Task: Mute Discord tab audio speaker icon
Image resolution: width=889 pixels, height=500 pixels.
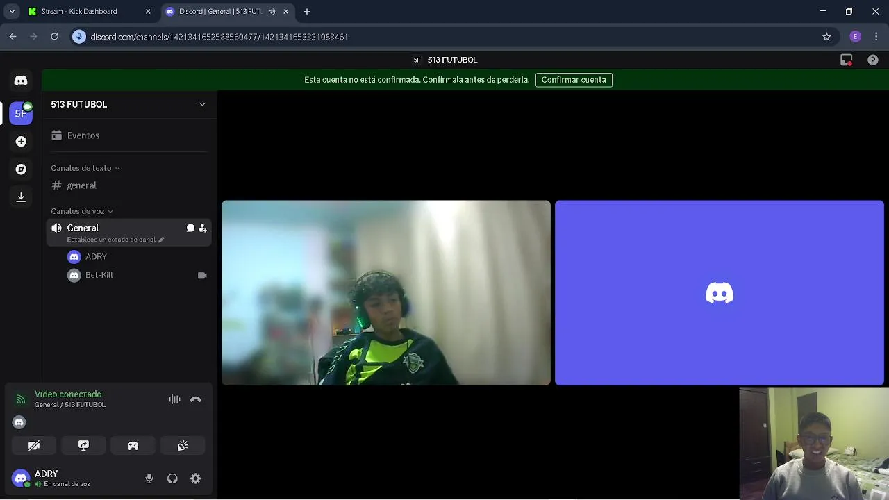Action: (x=272, y=11)
